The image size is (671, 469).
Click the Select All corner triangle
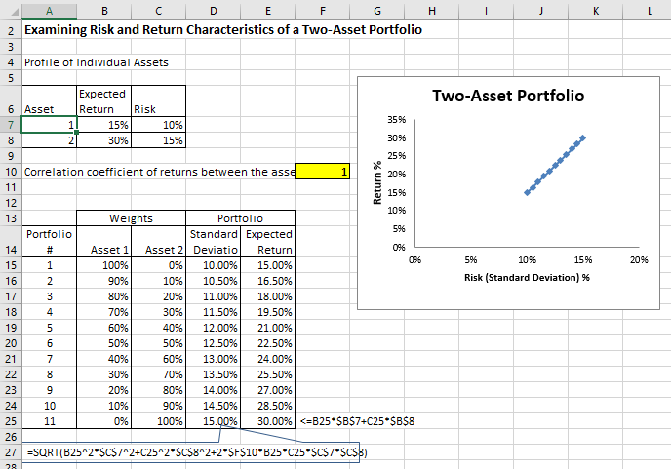(x=15, y=12)
